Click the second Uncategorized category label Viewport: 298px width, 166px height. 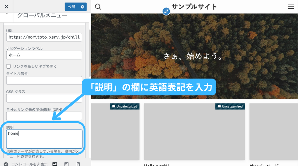coord(230,106)
